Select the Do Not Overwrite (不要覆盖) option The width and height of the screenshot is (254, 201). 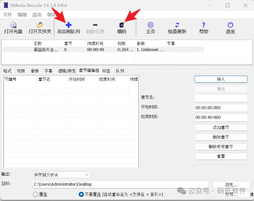tap(82, 195)
